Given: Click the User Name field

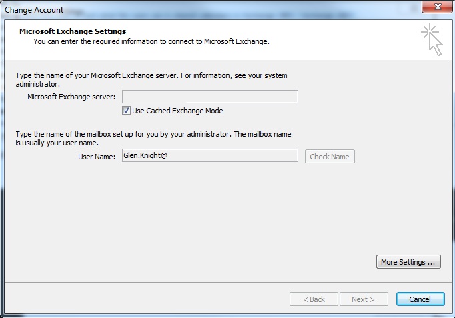Looking at the screenshot, I should pos(209,155).
